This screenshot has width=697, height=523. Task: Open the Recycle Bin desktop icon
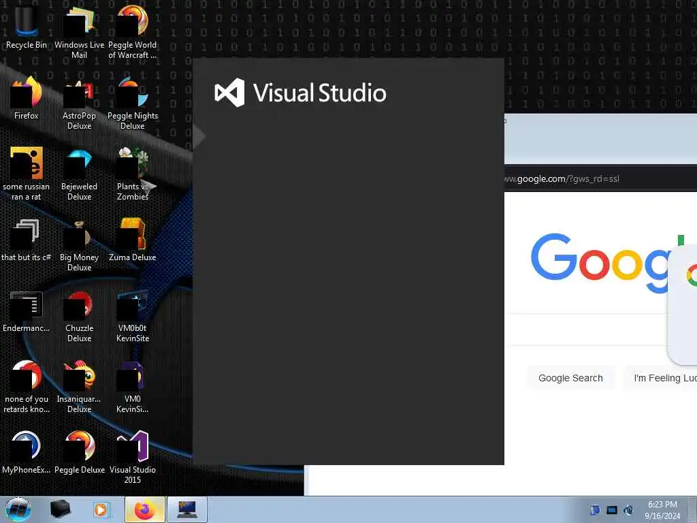pos(27,26)
